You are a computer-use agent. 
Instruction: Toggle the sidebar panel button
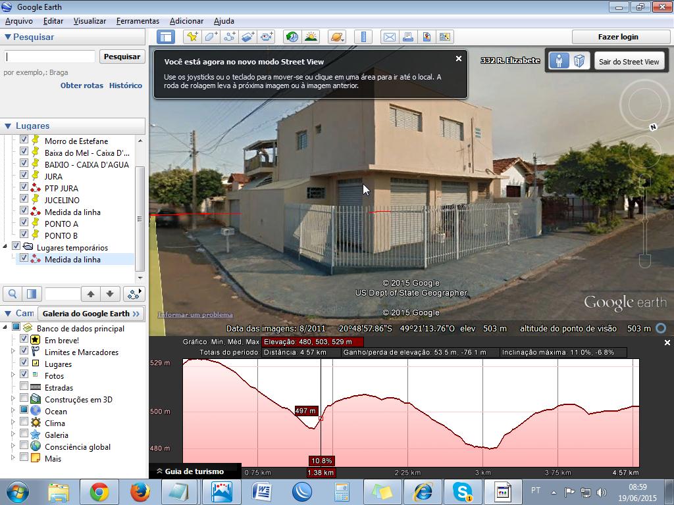pyautogui.click(x=165, y=37)
